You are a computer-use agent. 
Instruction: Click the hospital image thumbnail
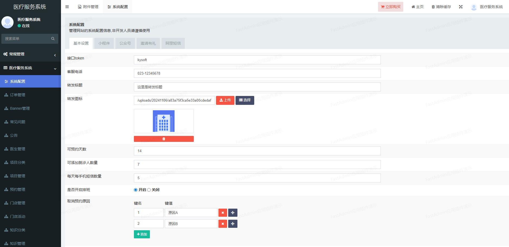click(x=164, y=121)
